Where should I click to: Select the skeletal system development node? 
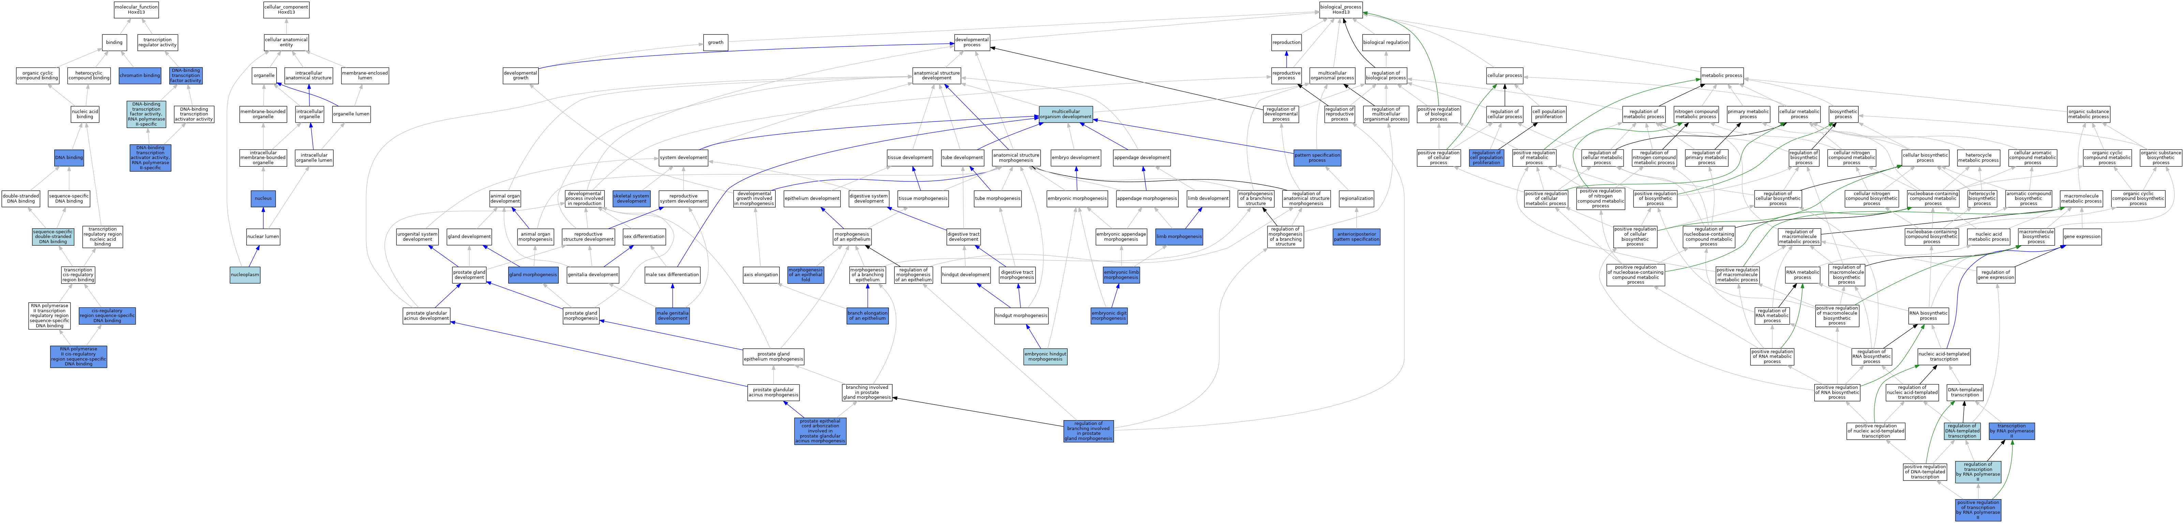(x=632, y=199)
